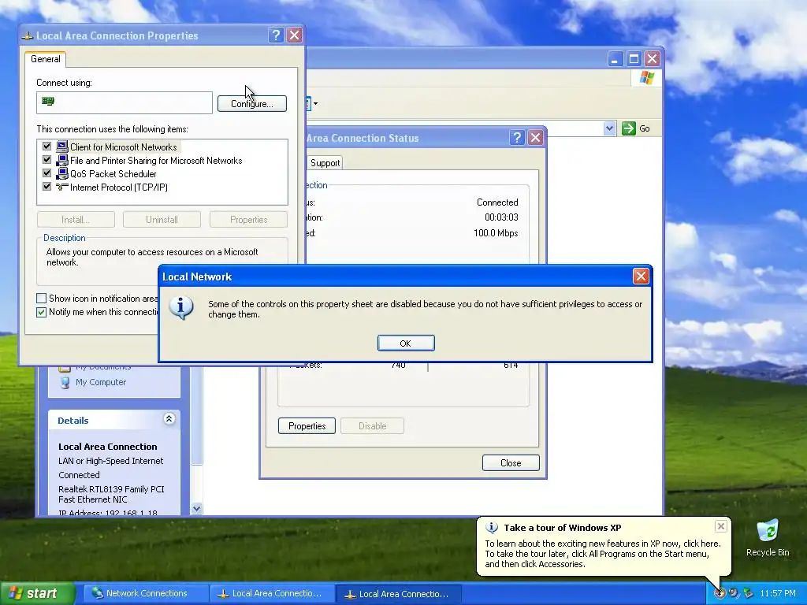This screenshot has height=605, width=807.
Task: Click the Take a tour of Windows XP balloon
Action: (604, 547)
